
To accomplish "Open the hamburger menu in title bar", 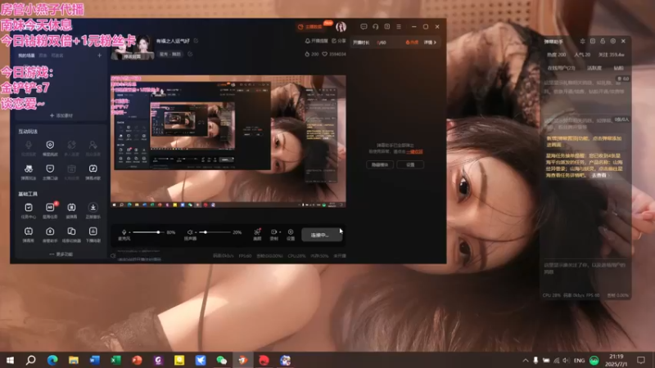I will tap(399, 27).
